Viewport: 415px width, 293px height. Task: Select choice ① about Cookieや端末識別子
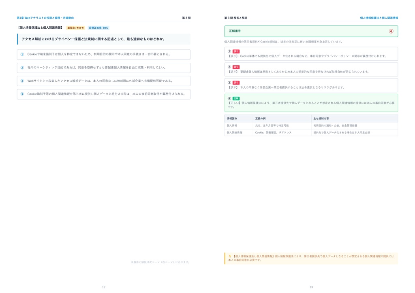(104, 54)
